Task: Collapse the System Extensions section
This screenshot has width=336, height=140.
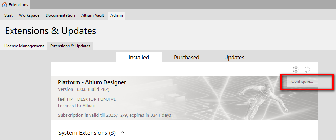Action: (123, 133)
